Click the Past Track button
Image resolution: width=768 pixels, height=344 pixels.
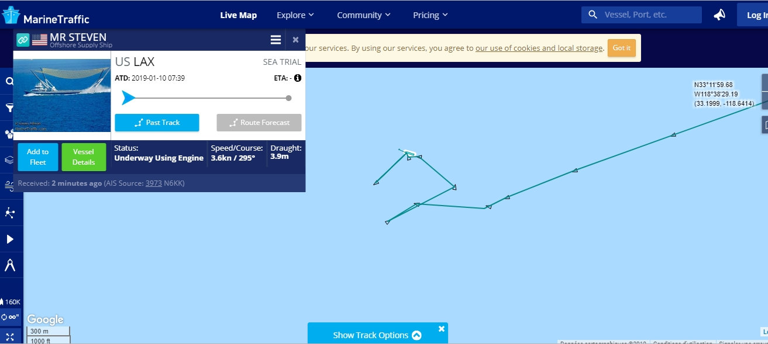tap(157, 123)
